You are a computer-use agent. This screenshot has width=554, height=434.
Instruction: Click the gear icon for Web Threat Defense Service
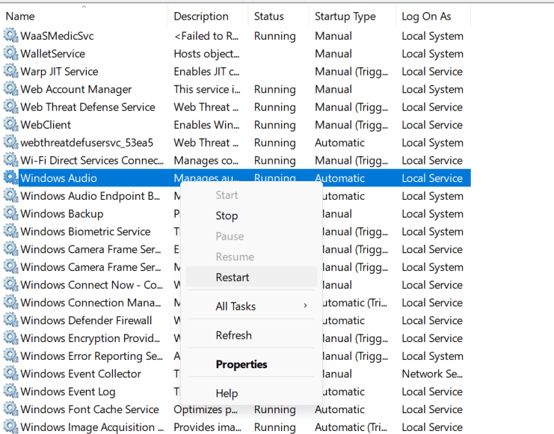pyautogui.click(x=11, y=106)
